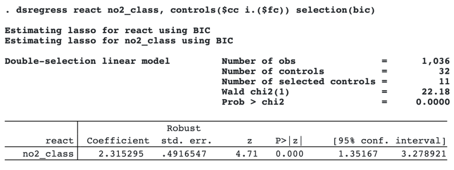Click the dsregress command line
The image size is (454, 170).
190,11
